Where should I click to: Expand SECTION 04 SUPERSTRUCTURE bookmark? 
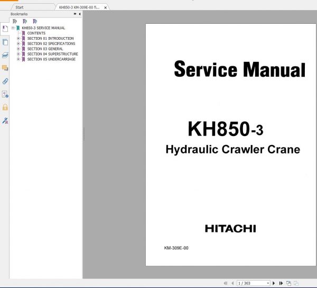click(18, 54)
